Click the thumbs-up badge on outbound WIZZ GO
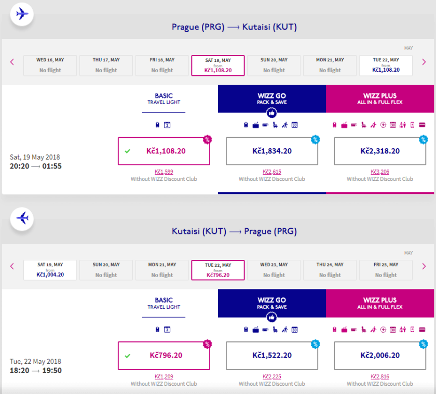This screenshot has width=436, height=394. (271, 113)
